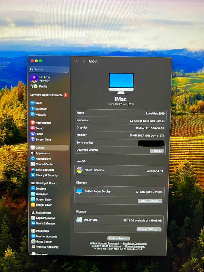Open Displays icon in sidebar
204x272 pixels.
tap(33, 188)
